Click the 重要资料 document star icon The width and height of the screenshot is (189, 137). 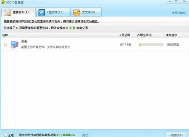point(7,12)
